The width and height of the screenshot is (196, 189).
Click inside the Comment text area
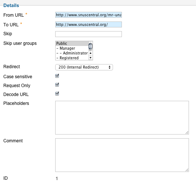click(x=122, y=155)
